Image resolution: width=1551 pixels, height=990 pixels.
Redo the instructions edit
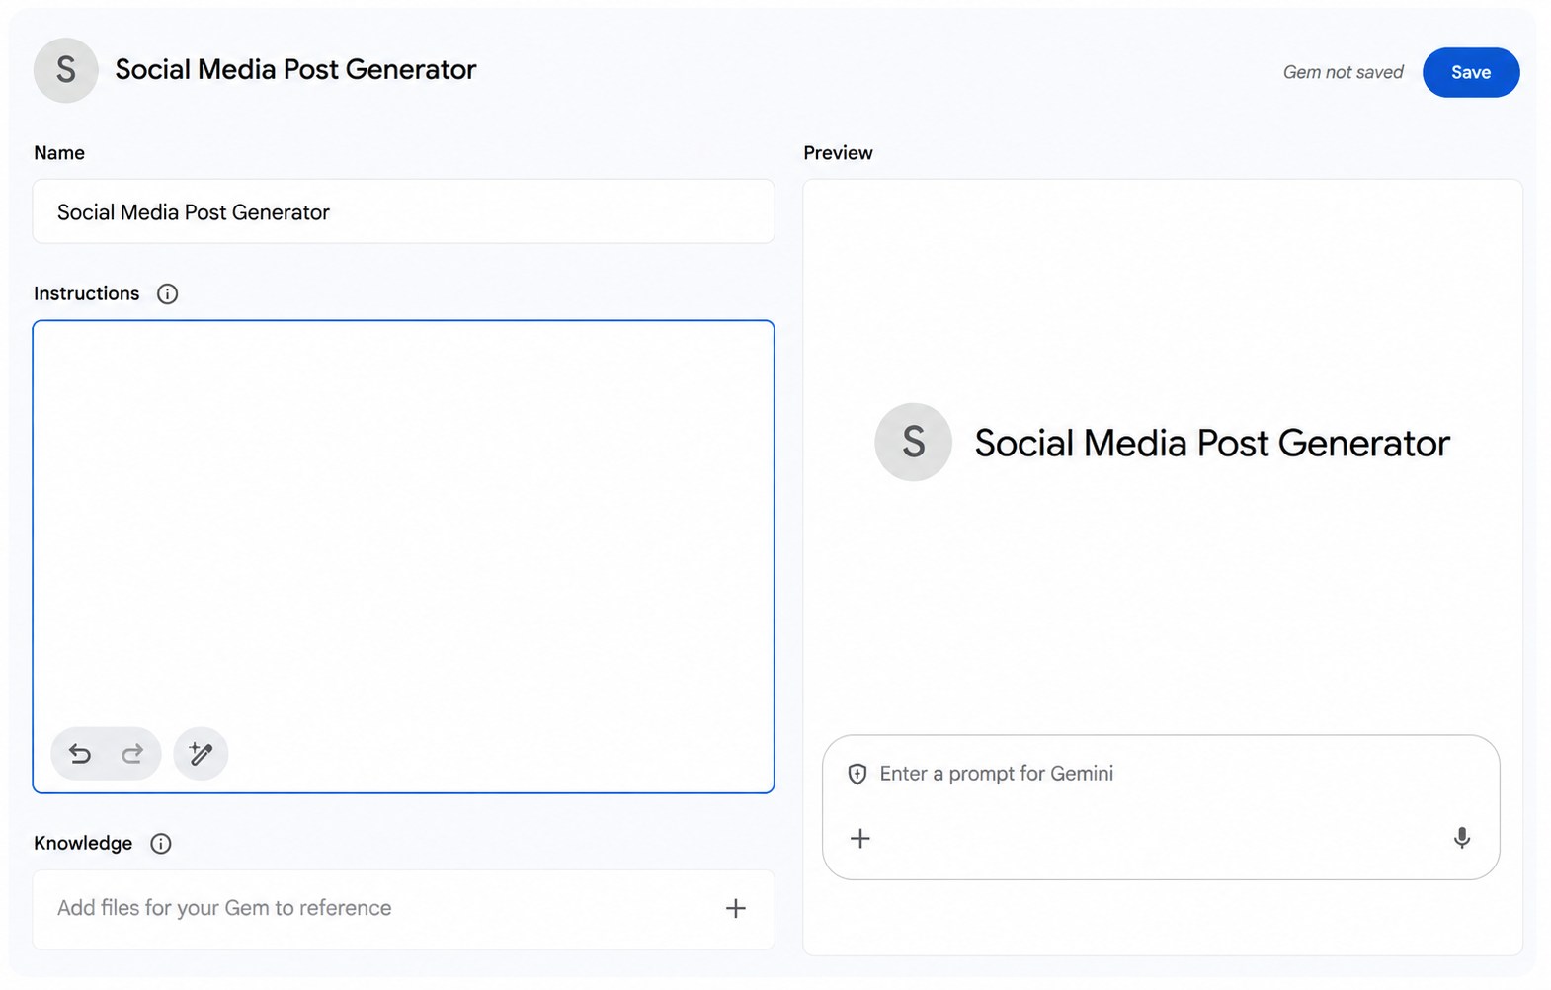(x=132, y=754)
